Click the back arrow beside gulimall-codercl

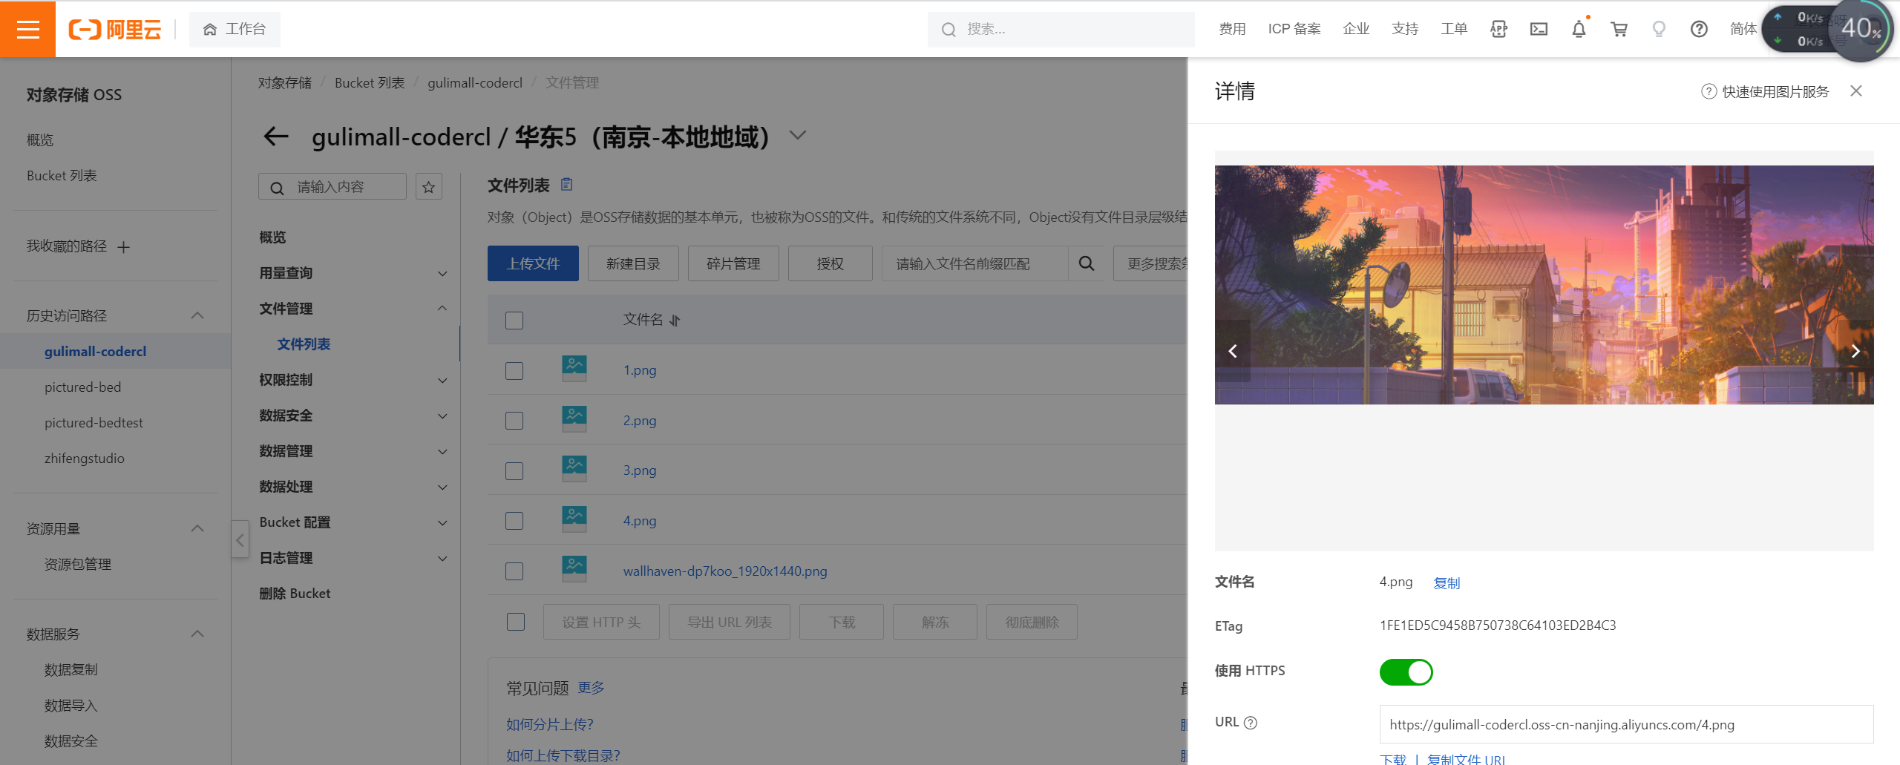pyautogui.click(x=276, y=137)
